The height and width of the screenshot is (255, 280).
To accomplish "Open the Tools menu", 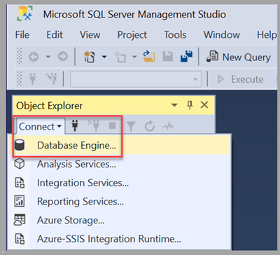I will [x=175, y=35].
